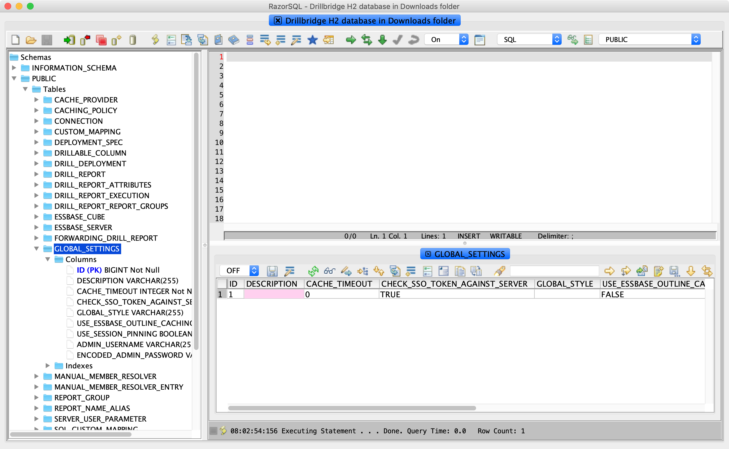The height and width of the screenshot is (449, 729).
Task: Click the calendar-style window icon next to On dropdown
Action: coord(479,39)
